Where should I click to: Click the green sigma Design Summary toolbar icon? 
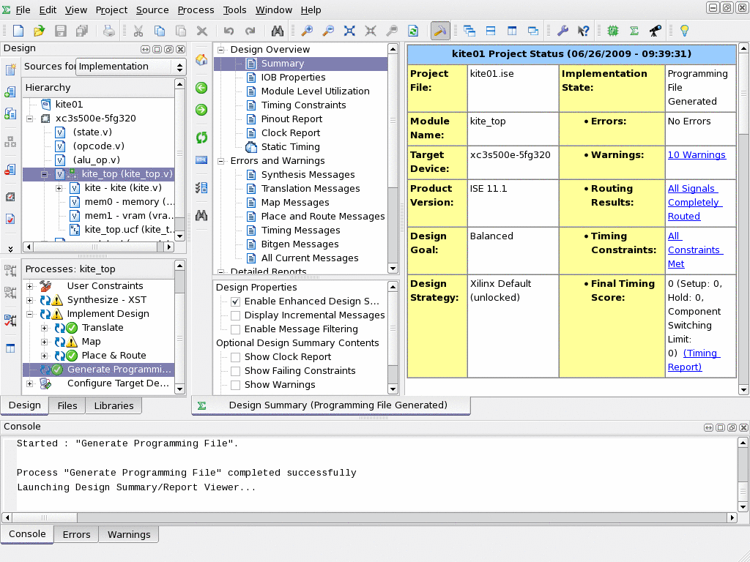[x=634, y=31]
